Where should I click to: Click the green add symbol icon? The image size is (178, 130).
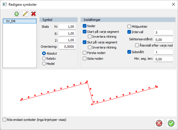click(17, 13)
